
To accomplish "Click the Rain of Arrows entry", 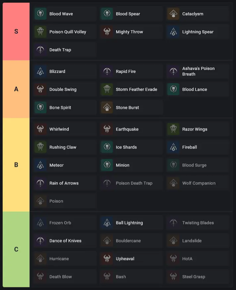I will 64,183.
